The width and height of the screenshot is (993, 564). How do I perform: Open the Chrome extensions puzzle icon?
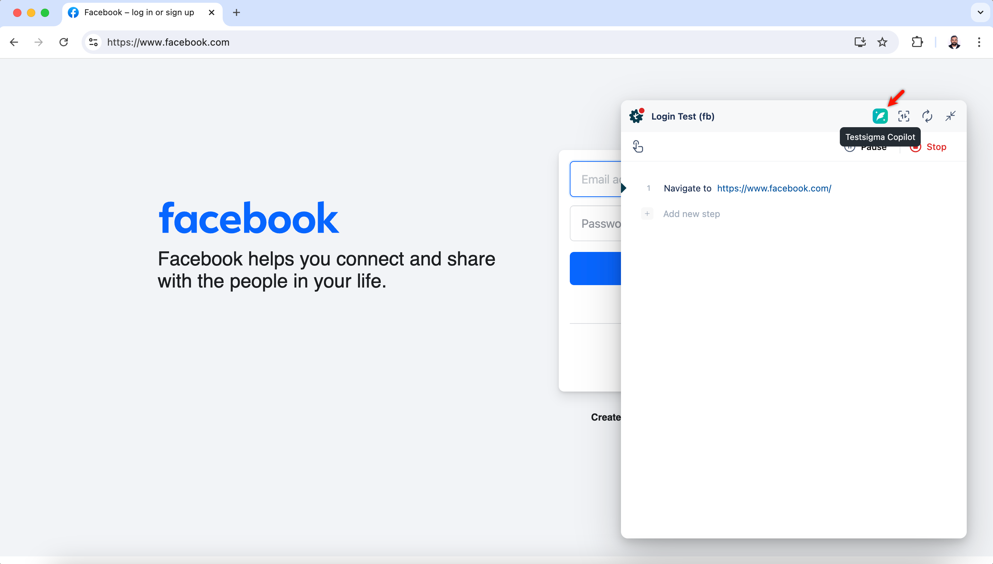(917, 42)
